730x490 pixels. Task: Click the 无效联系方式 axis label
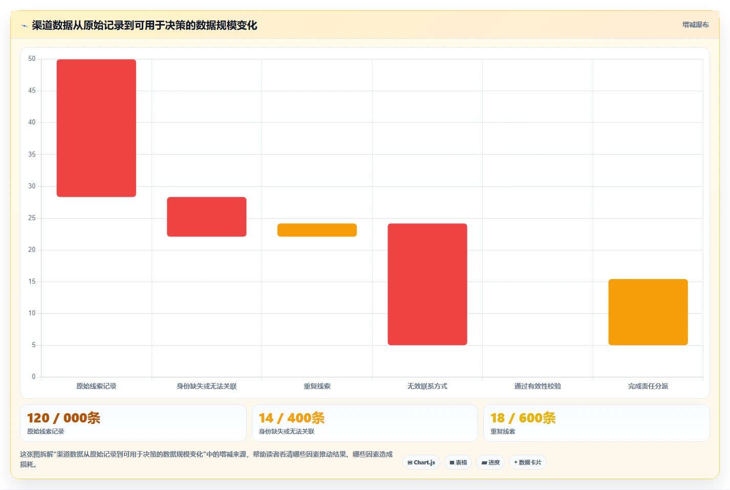tap(427, 386)
